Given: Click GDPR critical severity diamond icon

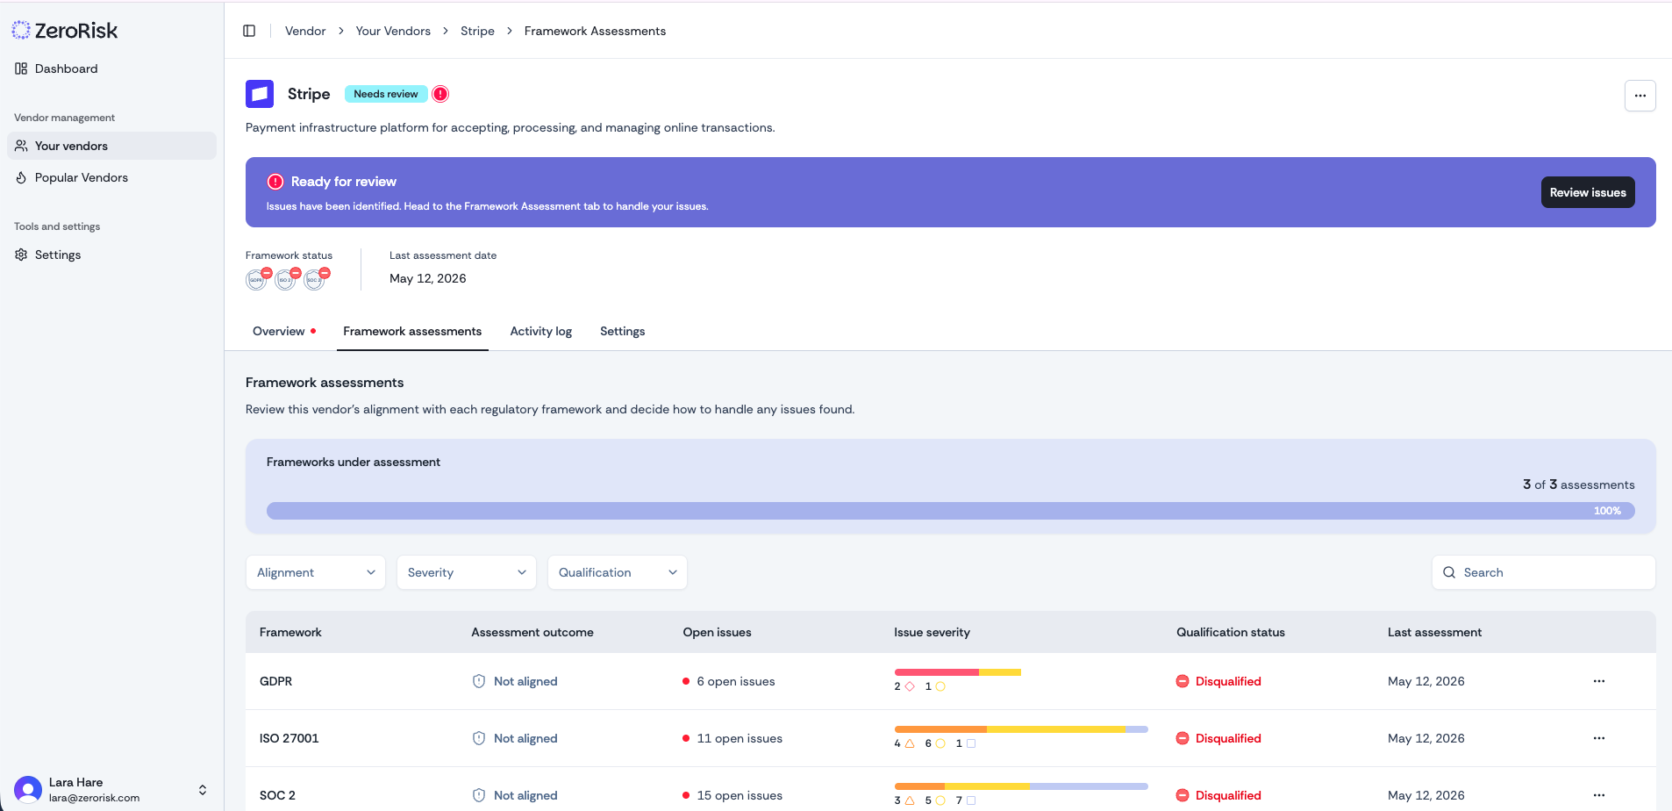Looking at the screenshot, I should point(910,686).
